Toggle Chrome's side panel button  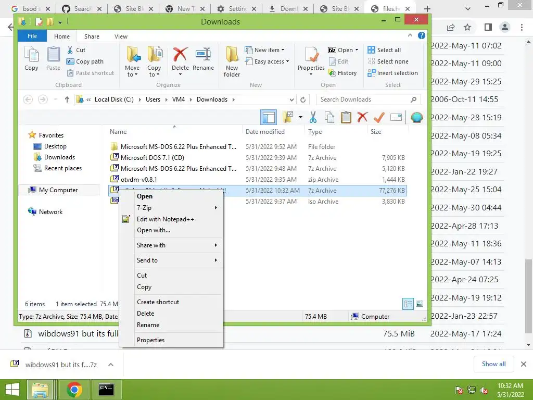point(488,27)
